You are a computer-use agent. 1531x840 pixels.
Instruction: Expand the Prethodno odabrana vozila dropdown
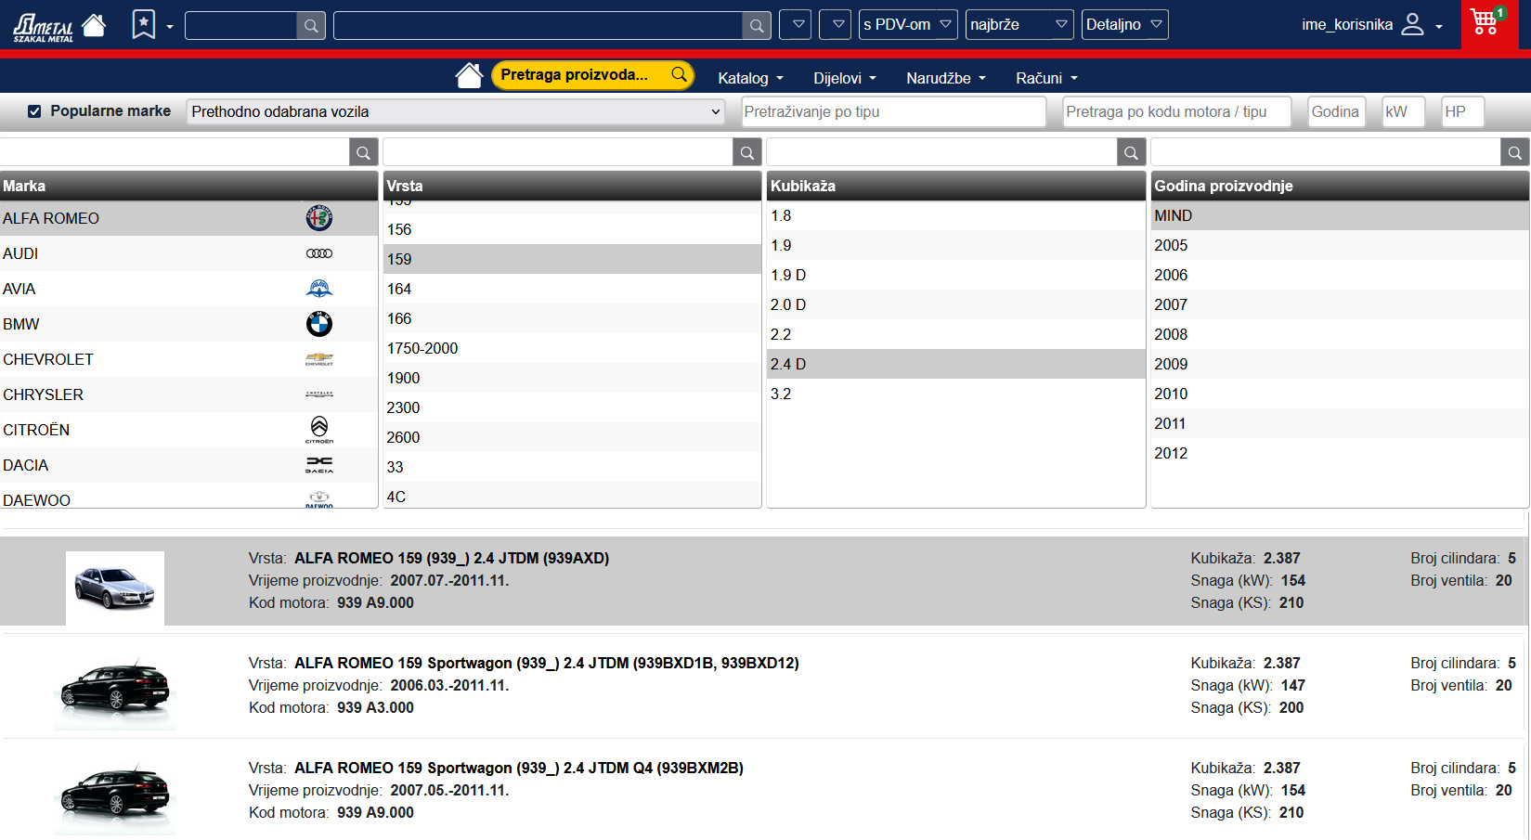tap(455, 111)
